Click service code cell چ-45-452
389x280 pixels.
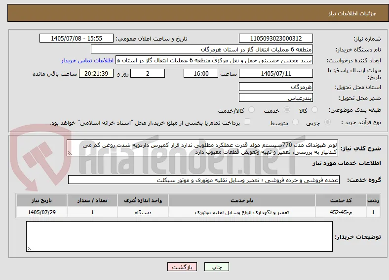[341, 212]
